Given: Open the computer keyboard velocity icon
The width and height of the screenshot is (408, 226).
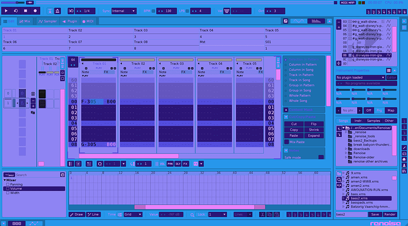Looking at the screenshot, I should [x=227, y=11].
